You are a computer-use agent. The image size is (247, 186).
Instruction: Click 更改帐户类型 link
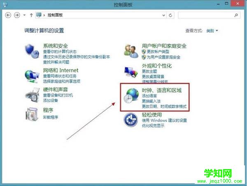pyautogui.click(x=158, y=52)
